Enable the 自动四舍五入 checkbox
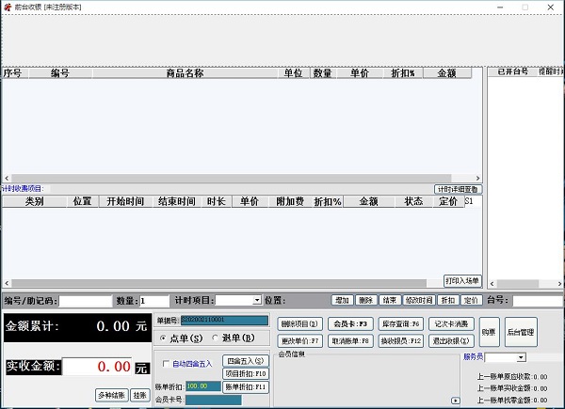 [168, 364]
